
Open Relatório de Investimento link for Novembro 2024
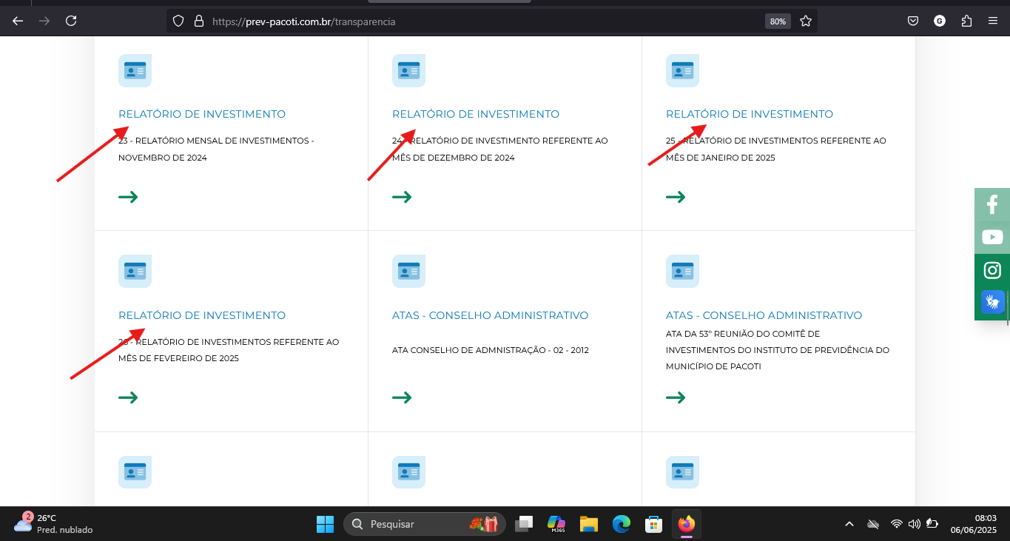coord(202,114)
